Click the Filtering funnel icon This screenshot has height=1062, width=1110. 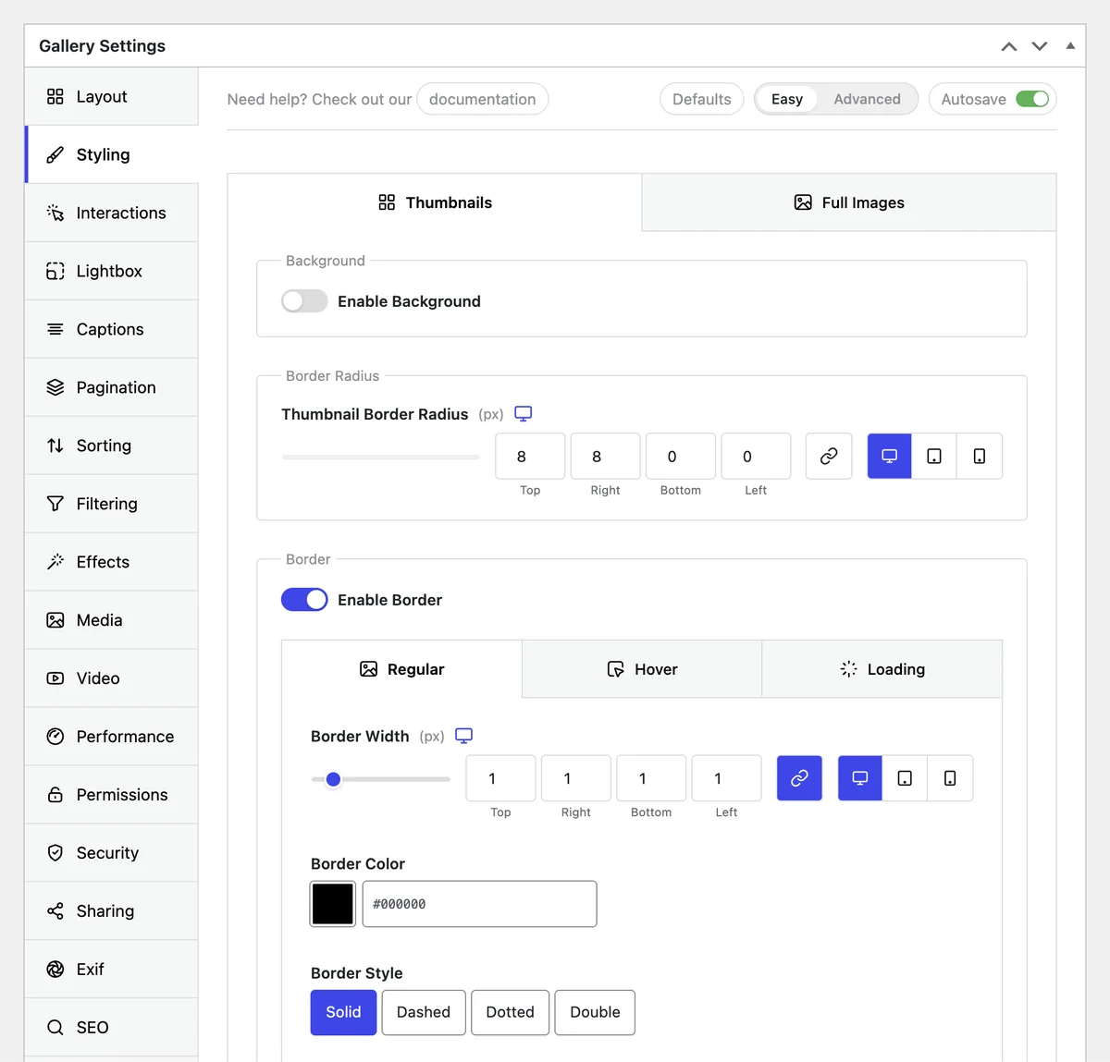pyautogui.click(x=55, y=504)
